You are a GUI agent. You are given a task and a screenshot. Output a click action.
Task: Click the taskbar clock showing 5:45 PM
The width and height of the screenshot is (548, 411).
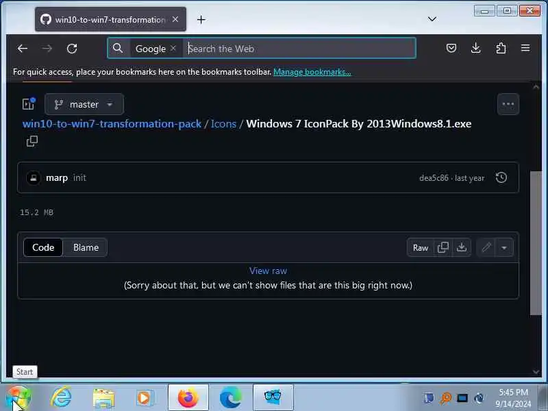click(513, 398)
